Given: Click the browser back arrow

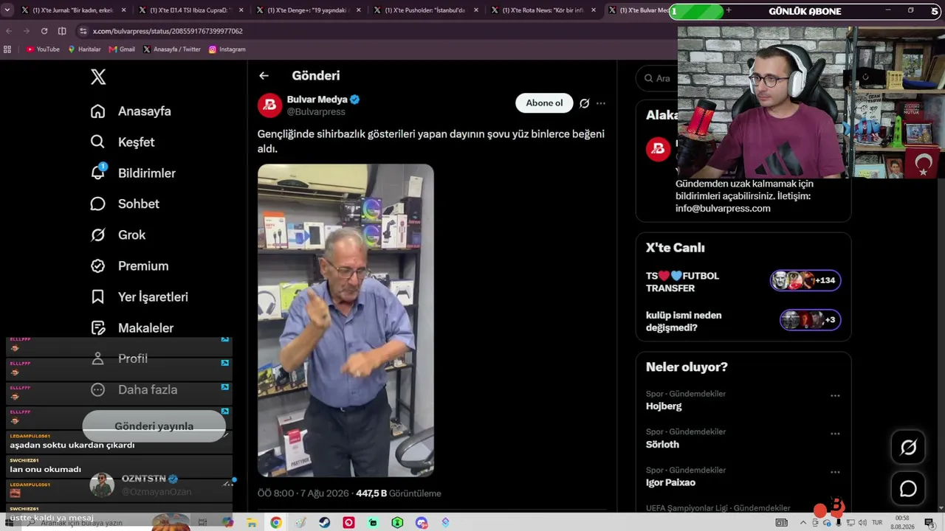Looking at the screenshot, I should pos(9,31).
